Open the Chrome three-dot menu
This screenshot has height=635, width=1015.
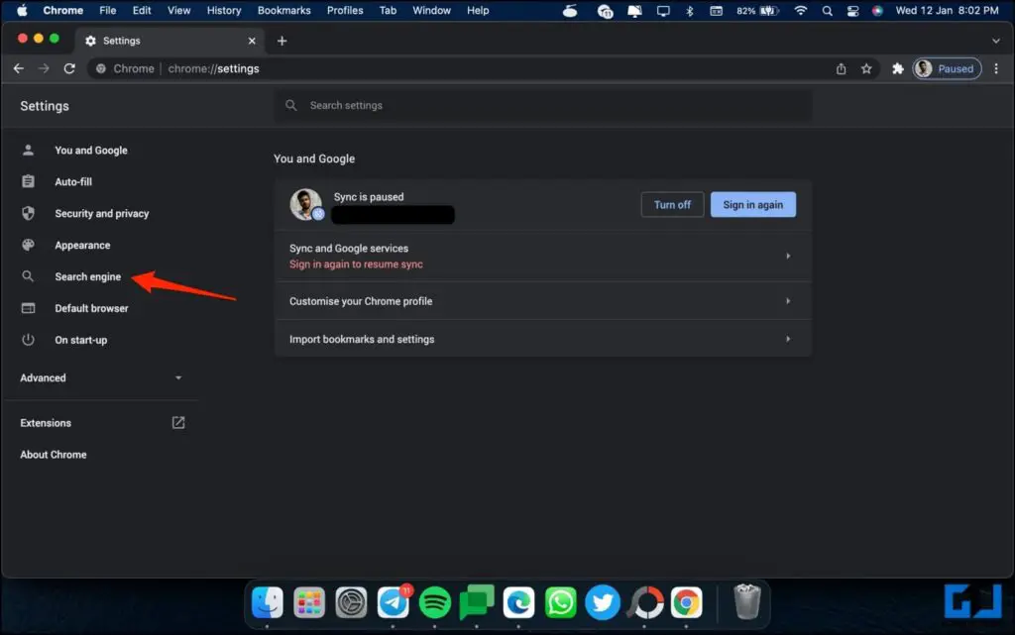[x=996, y=68]
